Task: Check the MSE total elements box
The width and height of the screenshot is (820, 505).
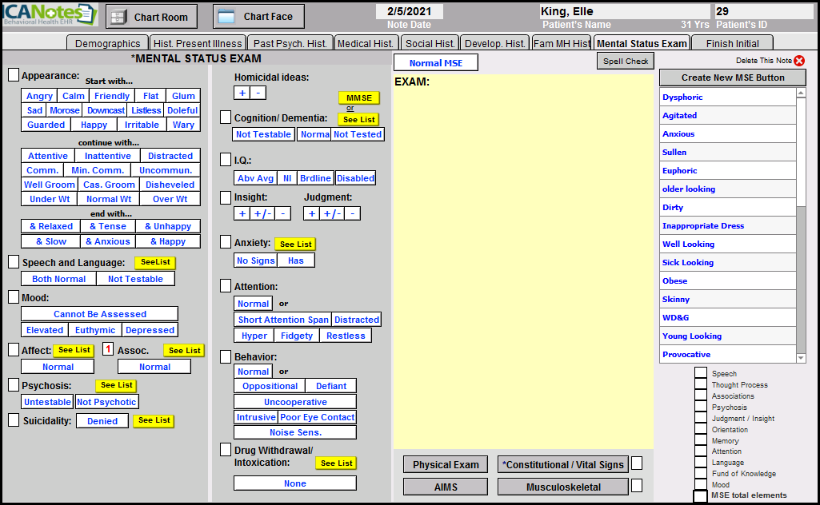Action: 700,495
